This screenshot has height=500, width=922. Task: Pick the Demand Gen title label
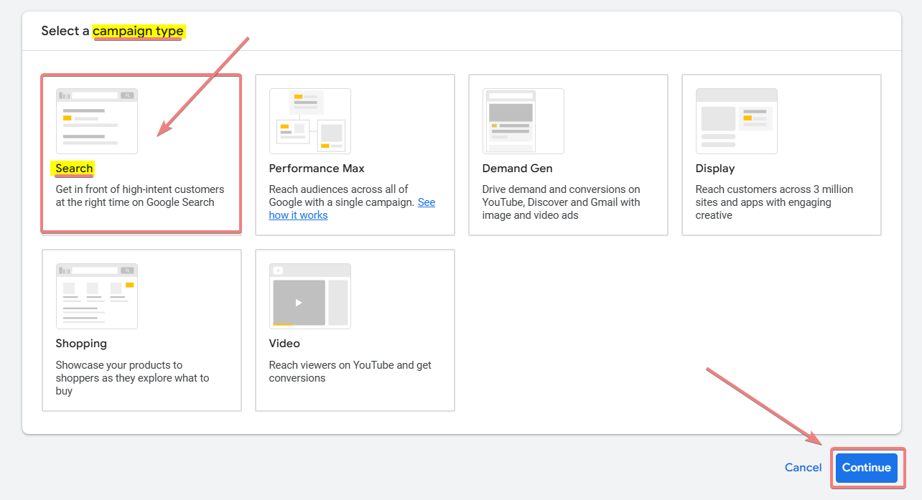(x=517, y=169)
